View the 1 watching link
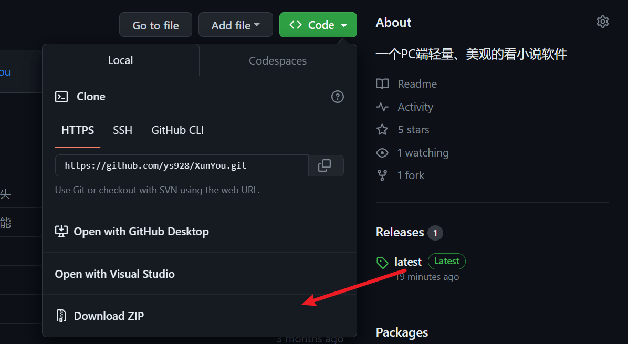The width and height of the screenshot is (628, 344). 423,153
